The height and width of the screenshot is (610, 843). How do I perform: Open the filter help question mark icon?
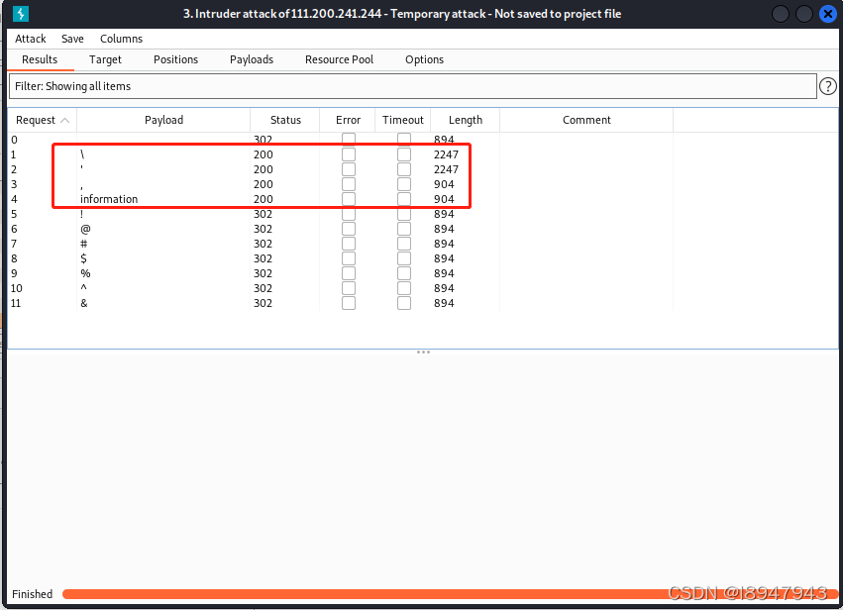point(828,86)
